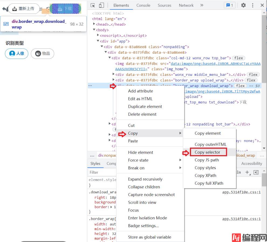The height and width of the screenshot is (242, 267).
Task: Select the 物品 recognition type
Action: 43,54
